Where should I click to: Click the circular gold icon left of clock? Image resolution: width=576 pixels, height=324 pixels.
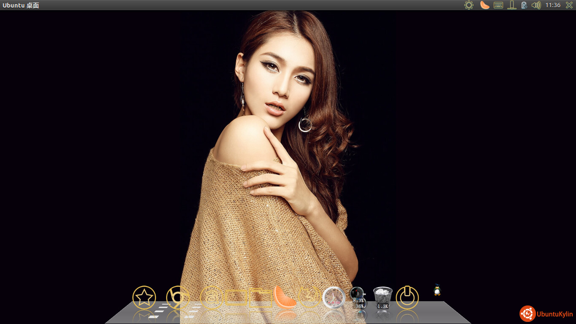309,297
